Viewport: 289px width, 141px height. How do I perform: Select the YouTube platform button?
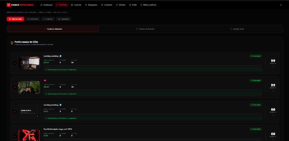tap(33, 19)
